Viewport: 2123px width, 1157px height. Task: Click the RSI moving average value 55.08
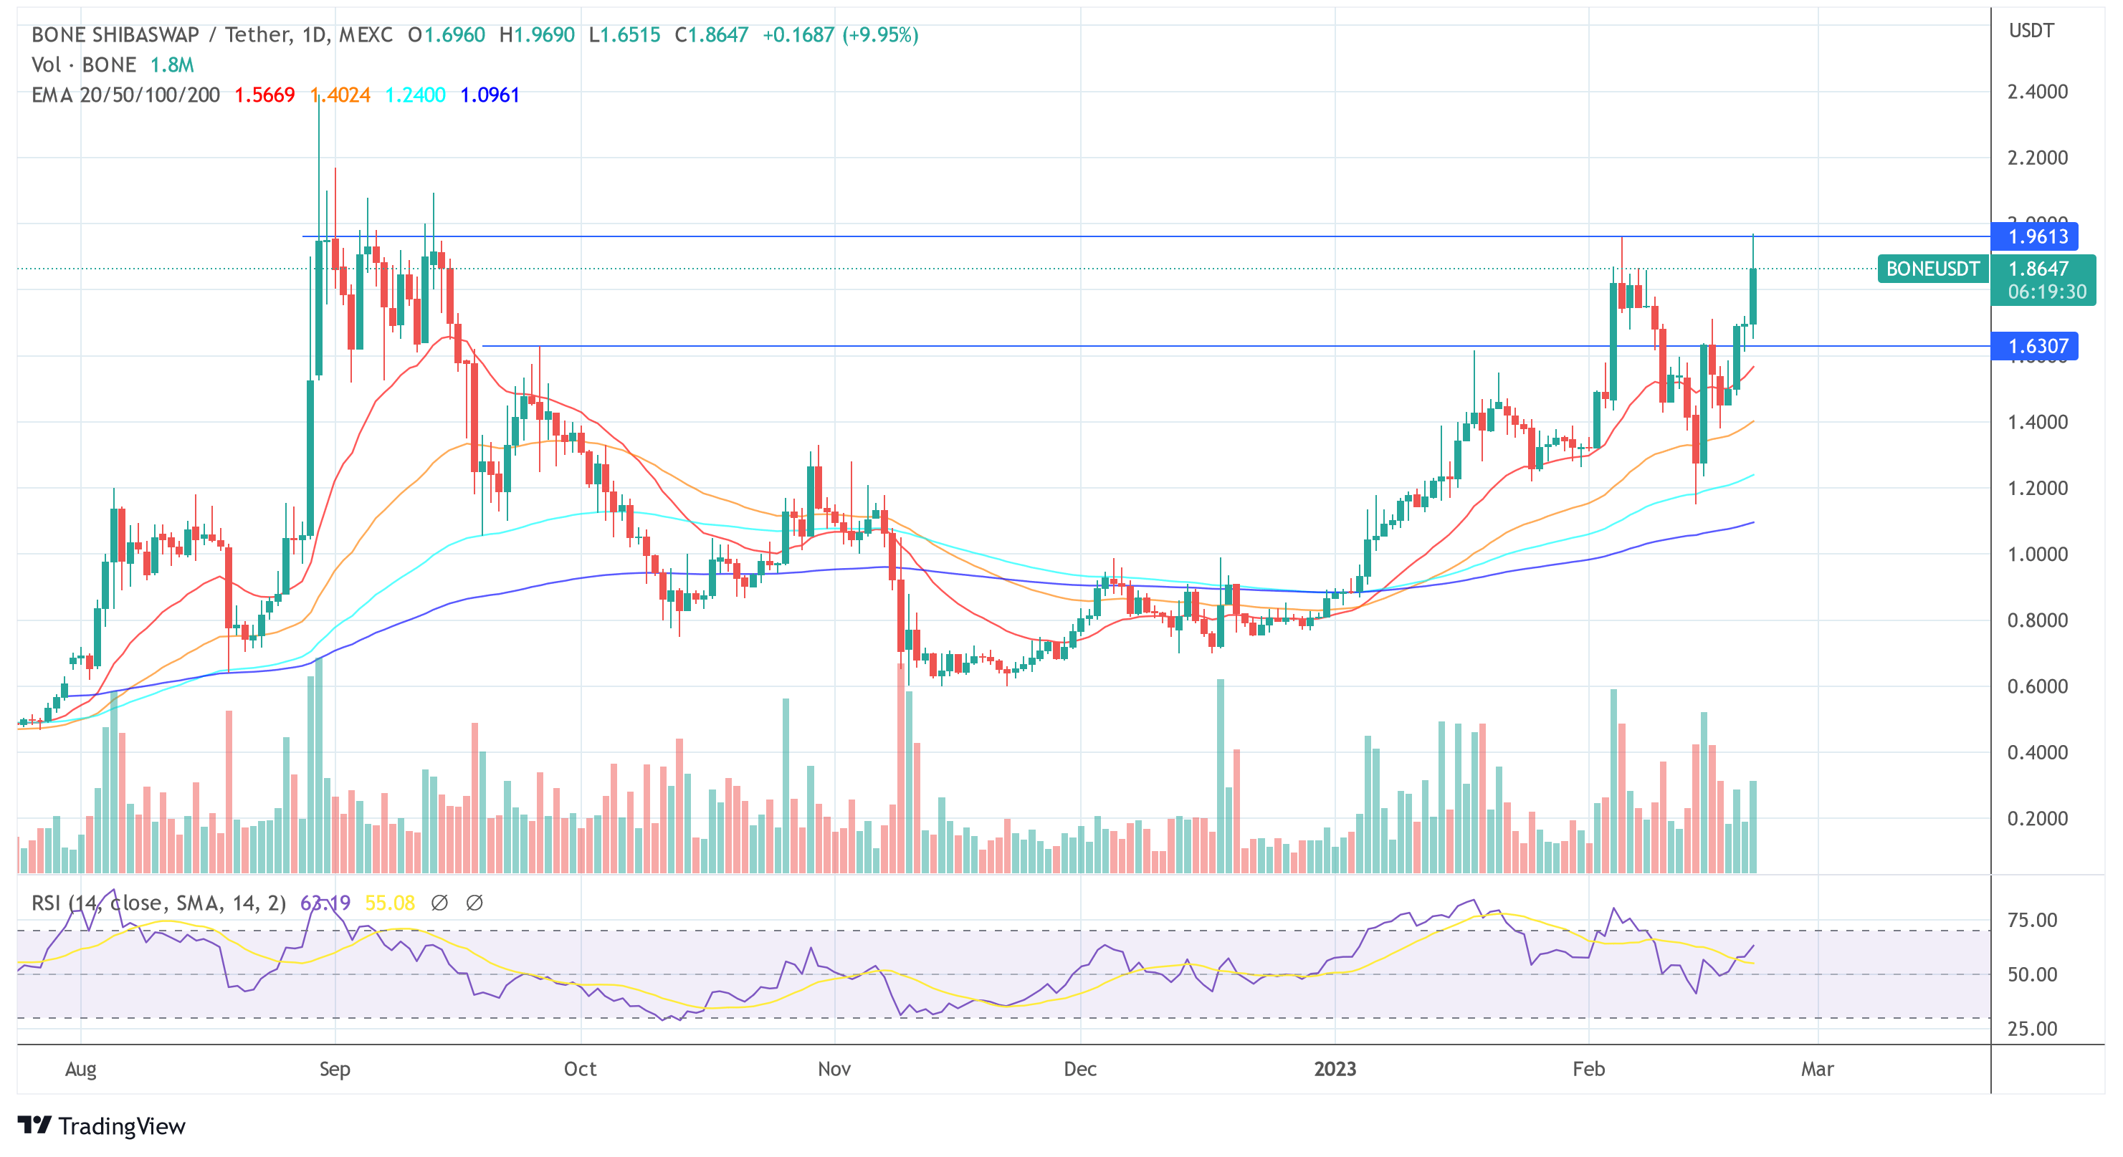390,903
